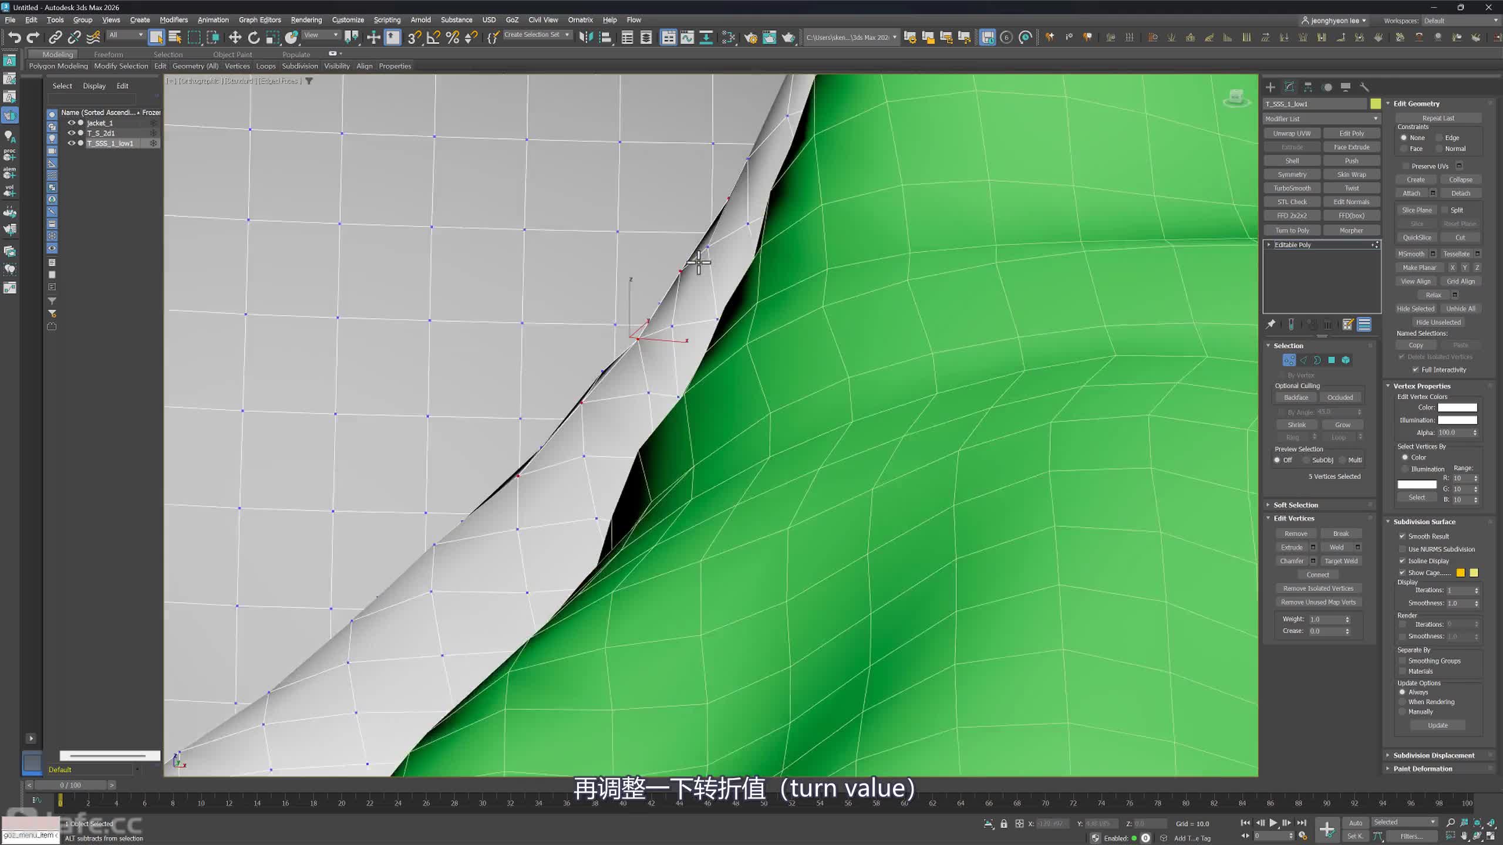Expand the Editable Poly stack entry
1503x845 pixels.
(1269, 245)
